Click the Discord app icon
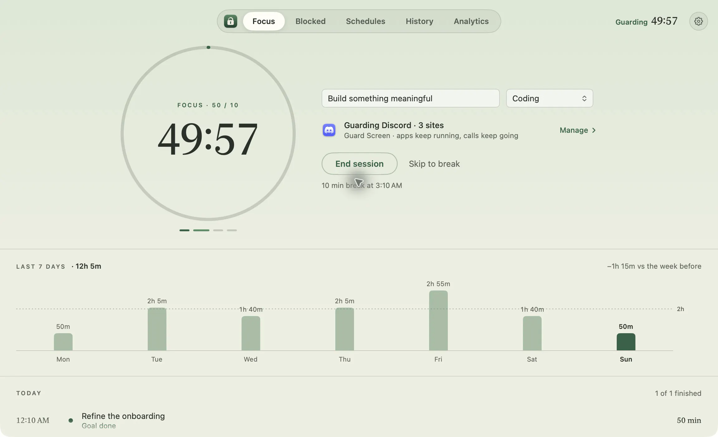Image resolution: width=718 pixels, height=437 pixels. (329, 130)
